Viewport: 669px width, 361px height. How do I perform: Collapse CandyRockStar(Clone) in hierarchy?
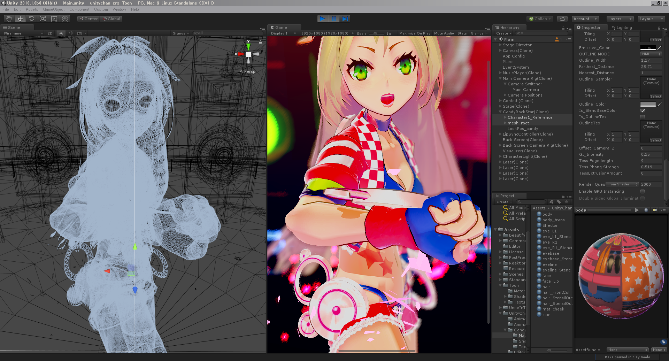500,112
